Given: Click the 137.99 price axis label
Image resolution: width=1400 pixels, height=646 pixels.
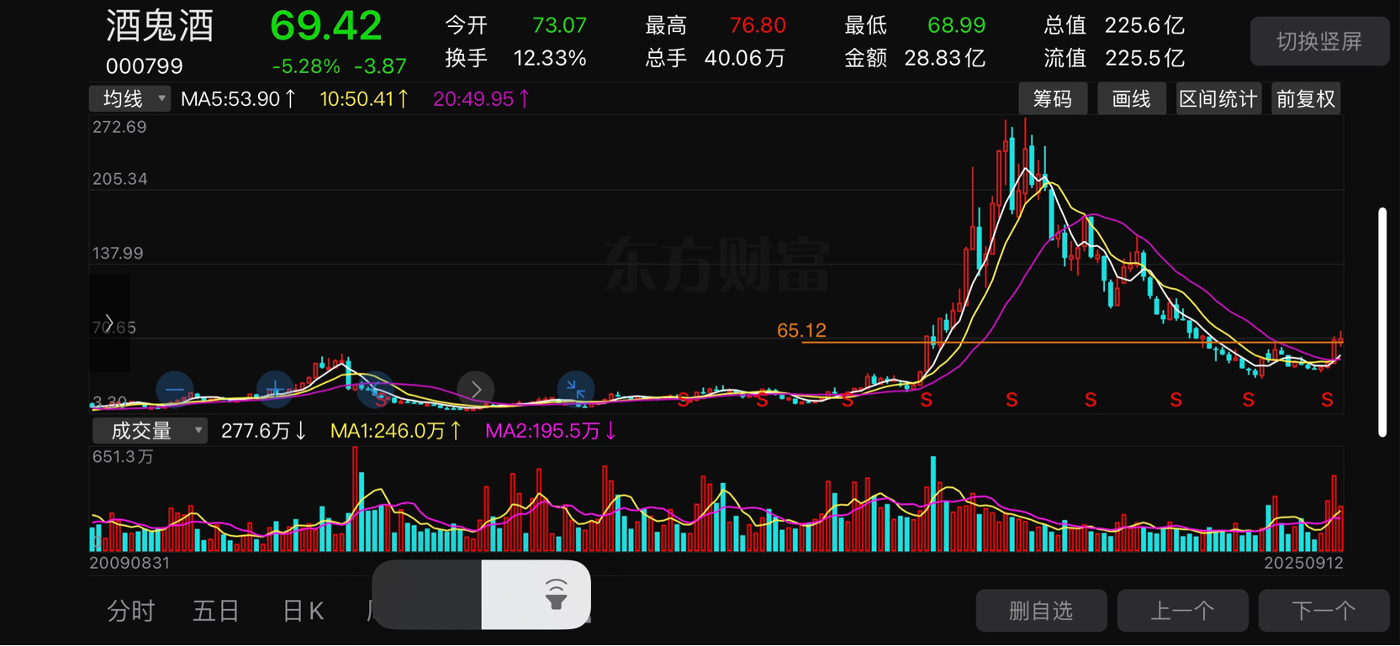Looking at the screenshot, I should [x=118, y=253].
